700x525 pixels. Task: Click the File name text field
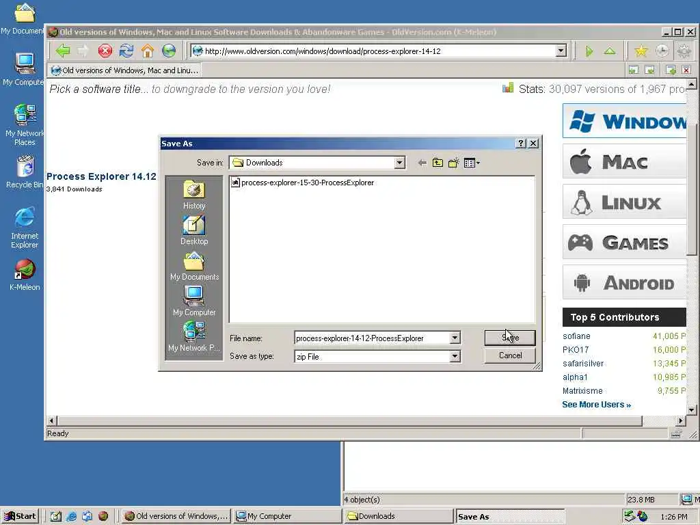click(x=372, y=338)
